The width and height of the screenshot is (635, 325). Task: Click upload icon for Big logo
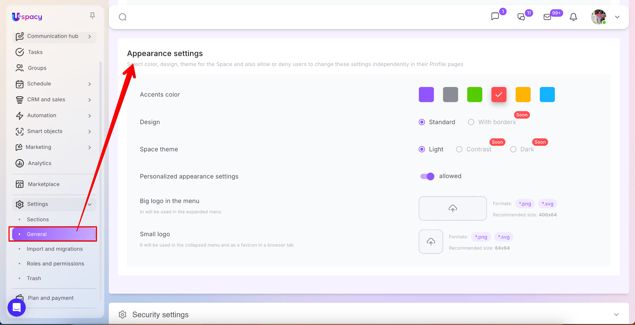[x=452, y=209]
